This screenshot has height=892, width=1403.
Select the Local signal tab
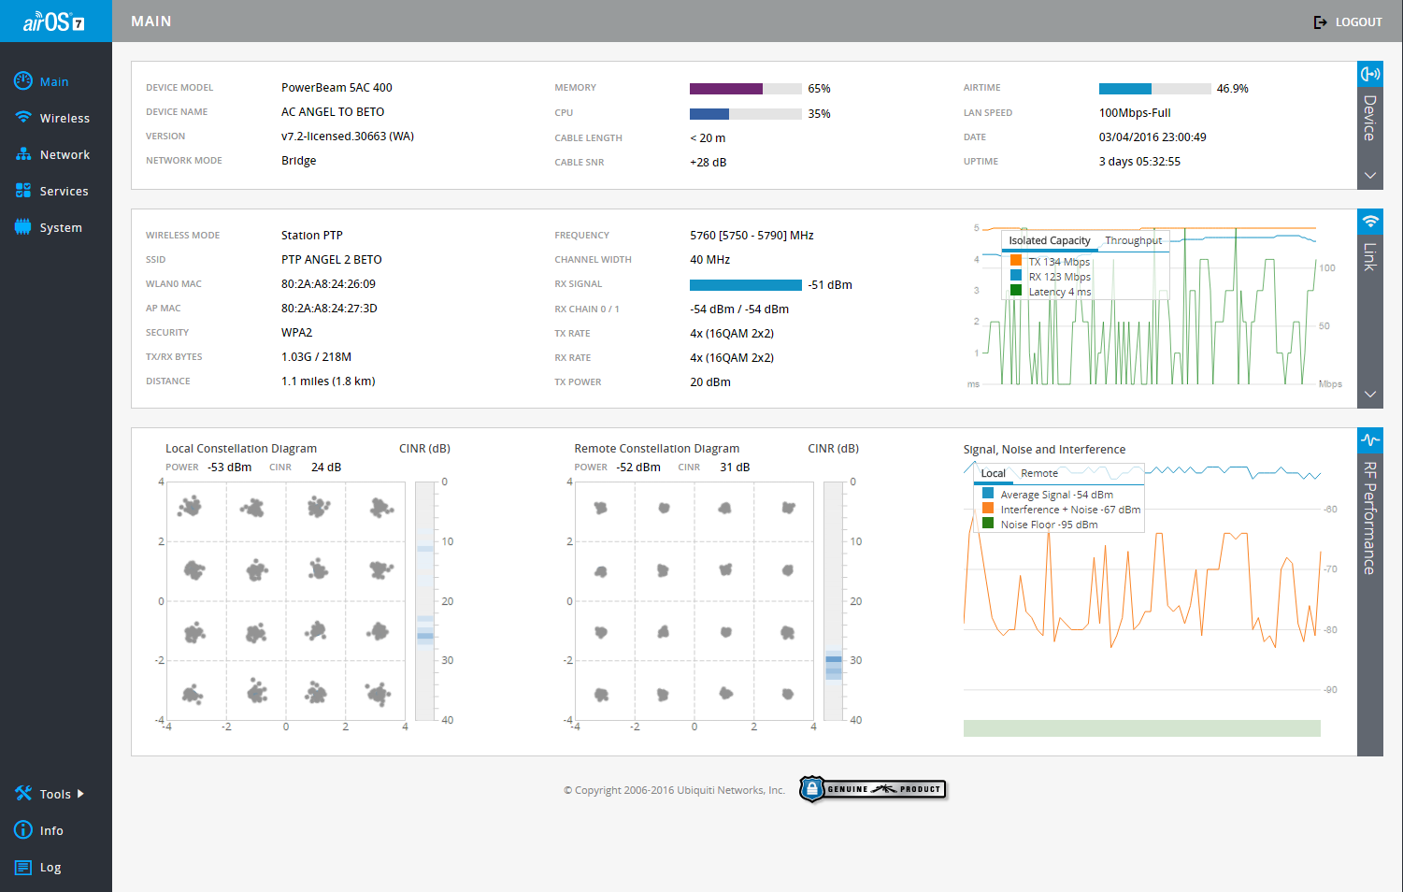tap(993, 473)
